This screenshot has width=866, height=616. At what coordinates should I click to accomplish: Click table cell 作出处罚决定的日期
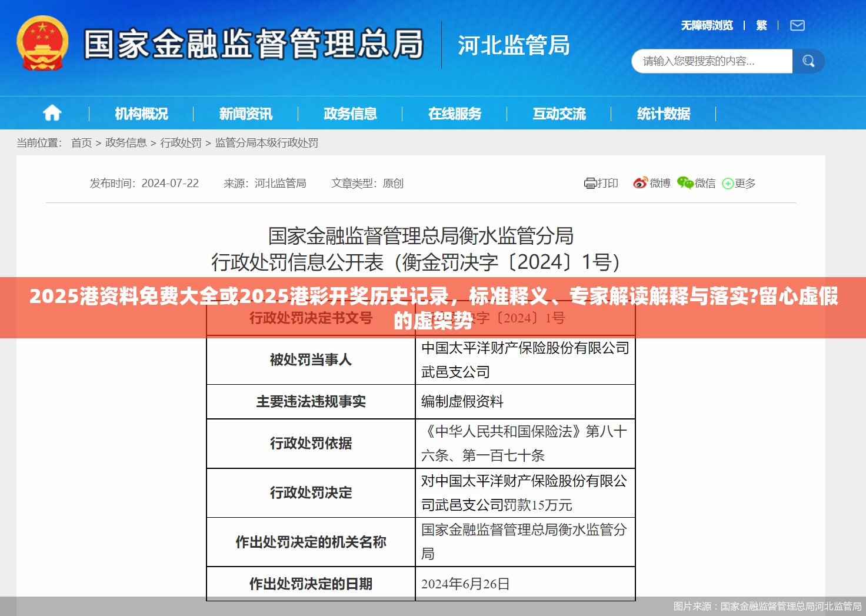311,584
